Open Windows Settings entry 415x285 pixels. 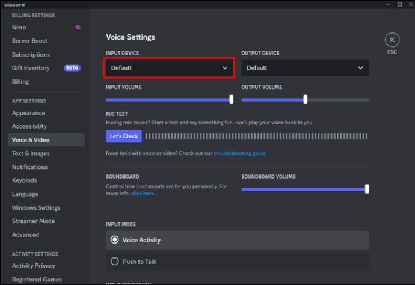[36, 207]
